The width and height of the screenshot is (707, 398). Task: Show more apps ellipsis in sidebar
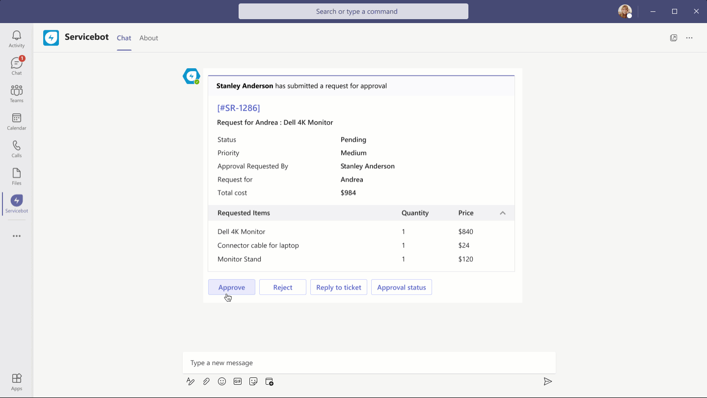click(17, 236)
